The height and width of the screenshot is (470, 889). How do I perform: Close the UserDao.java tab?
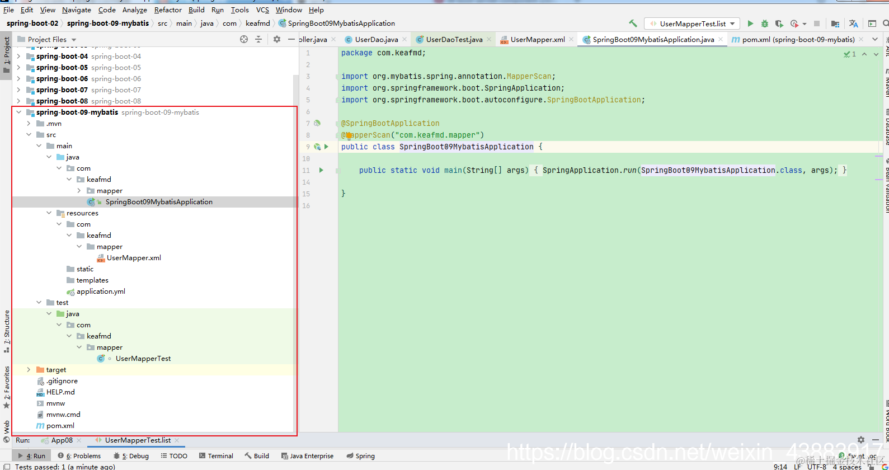click(x=404, y=39)
